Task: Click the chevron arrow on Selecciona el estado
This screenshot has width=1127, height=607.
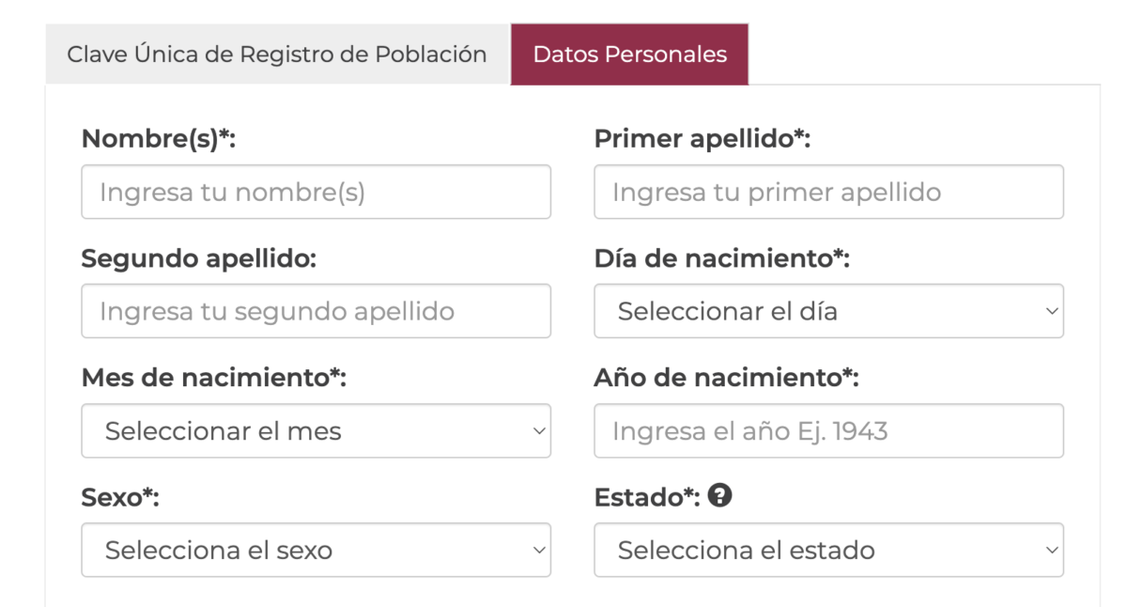Action: pos(1052,550)
